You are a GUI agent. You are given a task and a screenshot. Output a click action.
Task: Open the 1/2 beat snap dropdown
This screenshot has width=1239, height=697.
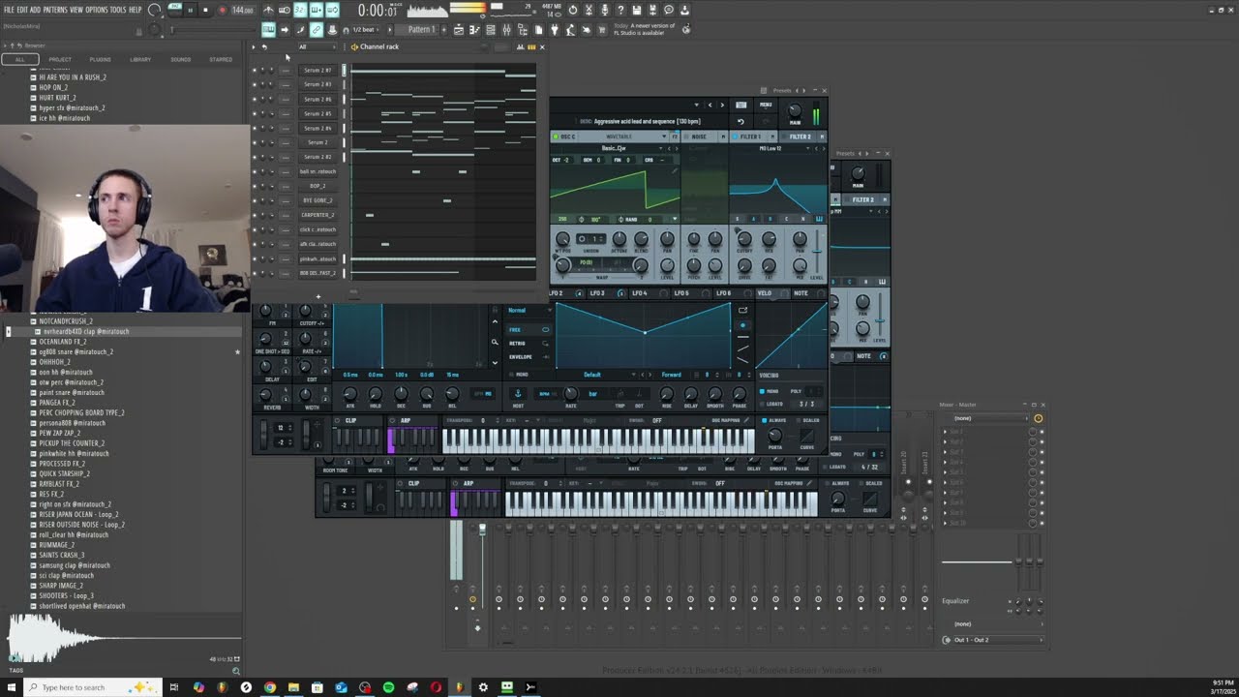(x=365, y=30)
